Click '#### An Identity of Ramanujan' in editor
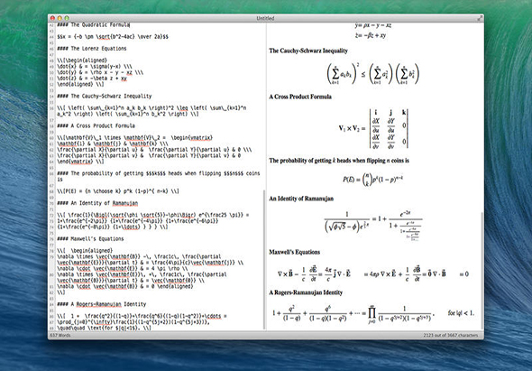 point(97,203)
